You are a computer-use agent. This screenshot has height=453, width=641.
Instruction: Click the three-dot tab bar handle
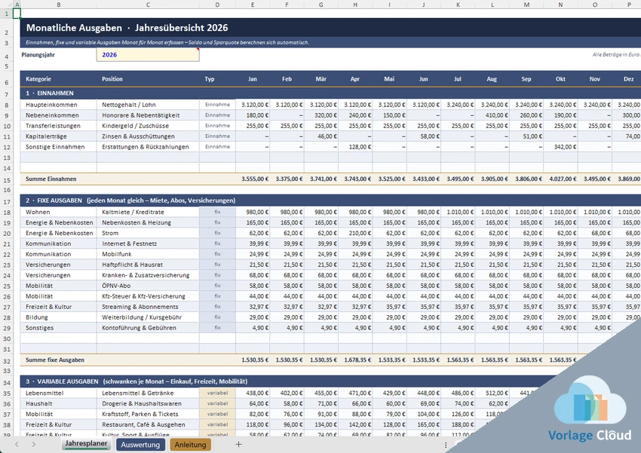click(446, 445)
